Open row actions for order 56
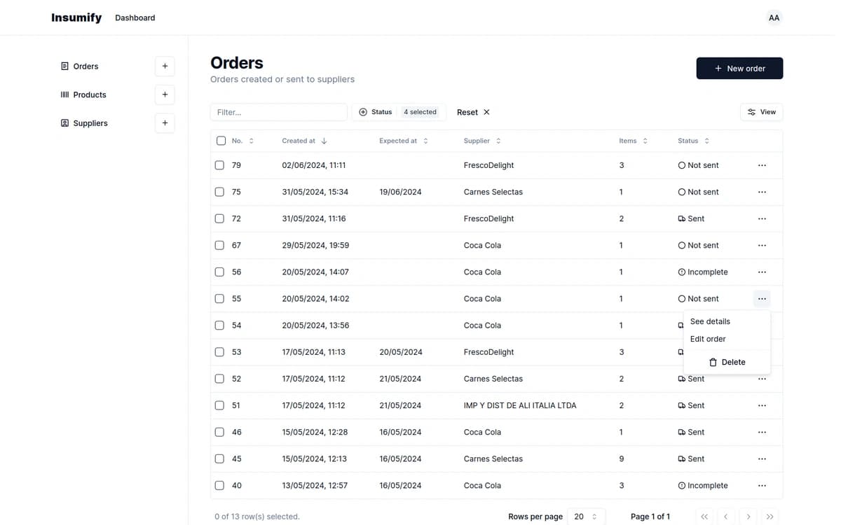The image size is (841, 525). coord(762,272)
